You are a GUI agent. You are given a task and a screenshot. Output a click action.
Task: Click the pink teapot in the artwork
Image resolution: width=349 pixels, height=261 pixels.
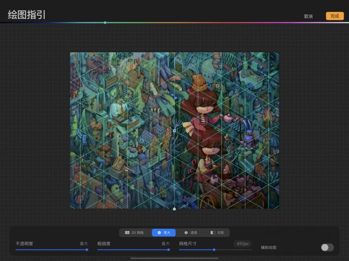click(228, 118)
